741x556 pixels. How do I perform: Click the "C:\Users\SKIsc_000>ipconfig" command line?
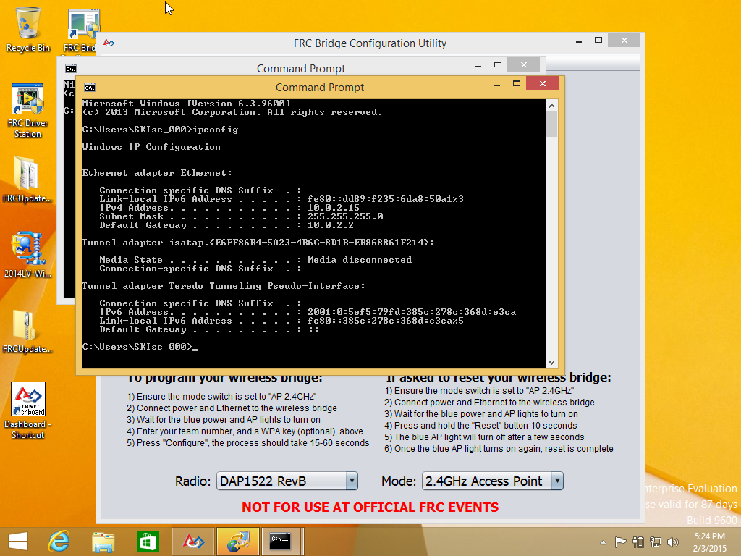(x=160, y=130)
